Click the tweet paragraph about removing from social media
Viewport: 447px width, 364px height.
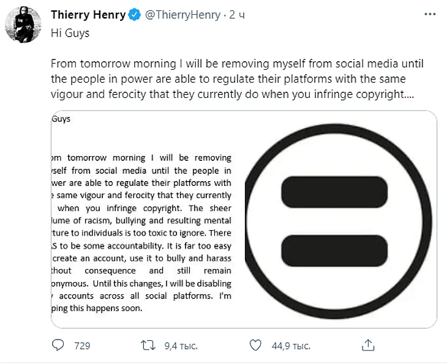pos(236,80)
